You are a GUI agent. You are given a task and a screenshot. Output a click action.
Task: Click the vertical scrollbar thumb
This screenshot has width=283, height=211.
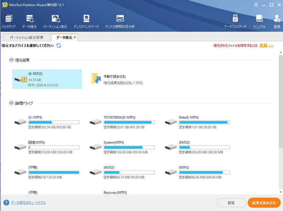click(x=281, y=101)
